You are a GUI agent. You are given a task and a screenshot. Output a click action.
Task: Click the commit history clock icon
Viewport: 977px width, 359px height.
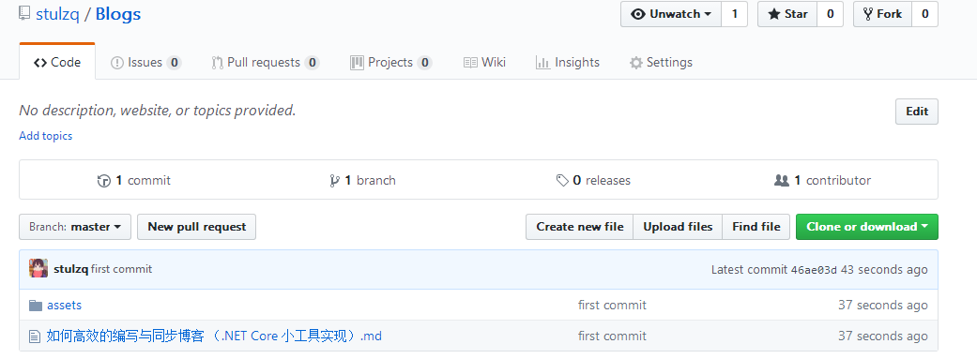[104, 181]
